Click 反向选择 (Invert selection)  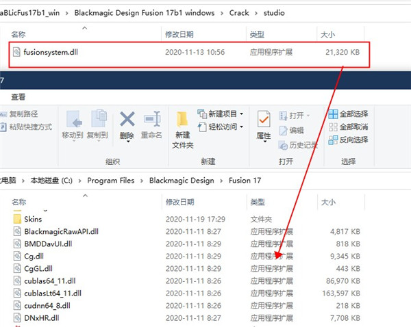pos(348,140)
